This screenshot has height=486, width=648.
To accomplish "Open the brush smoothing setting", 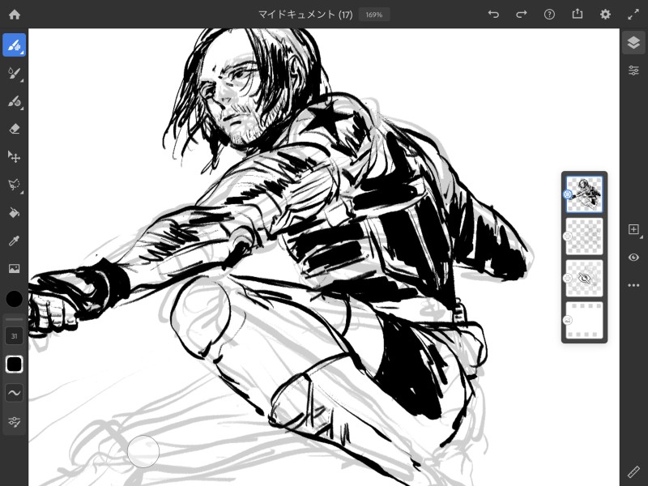I will tap(14, 393).
